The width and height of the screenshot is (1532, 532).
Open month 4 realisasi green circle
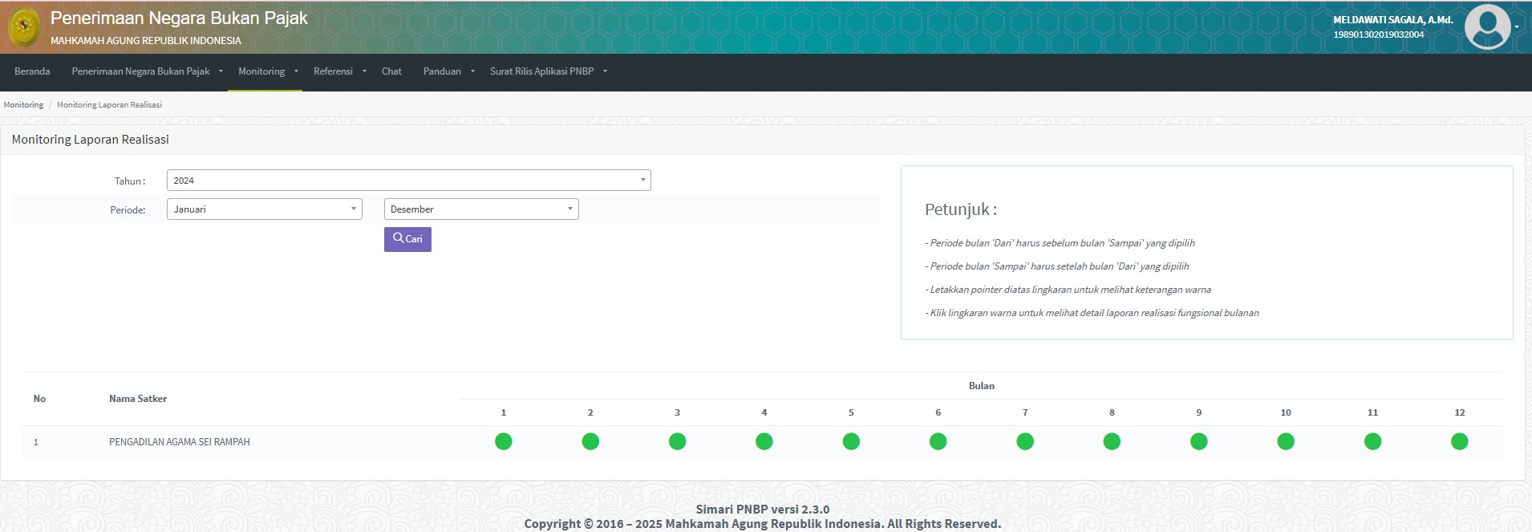pos(764,441)
